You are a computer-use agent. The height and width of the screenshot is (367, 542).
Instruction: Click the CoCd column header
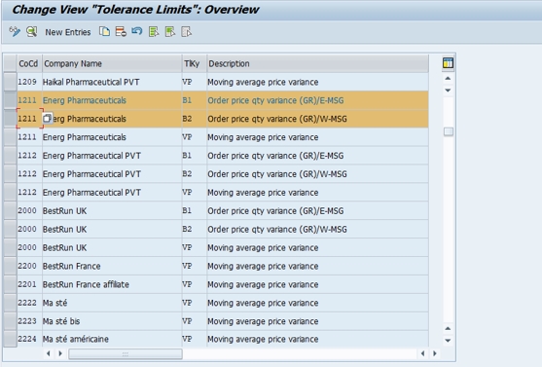click(29, 63)
